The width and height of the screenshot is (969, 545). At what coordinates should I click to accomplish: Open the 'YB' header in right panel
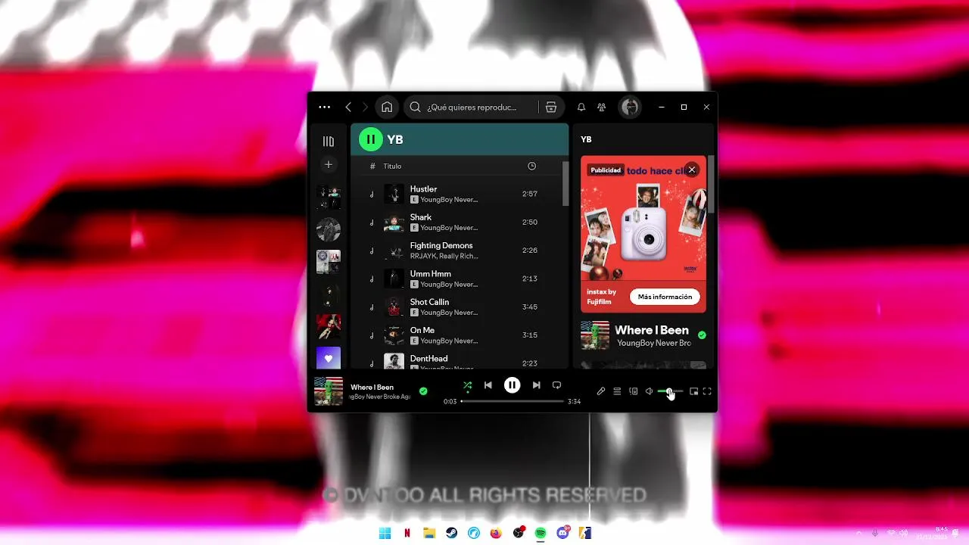(x=586, y=139)
